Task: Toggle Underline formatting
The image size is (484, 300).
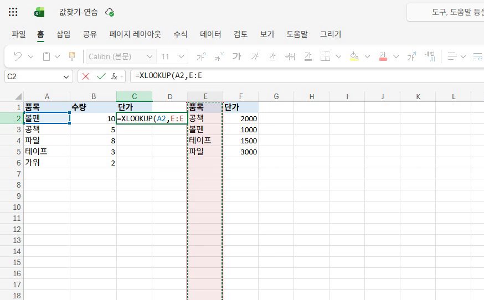Action: click(x=272, y=56)
